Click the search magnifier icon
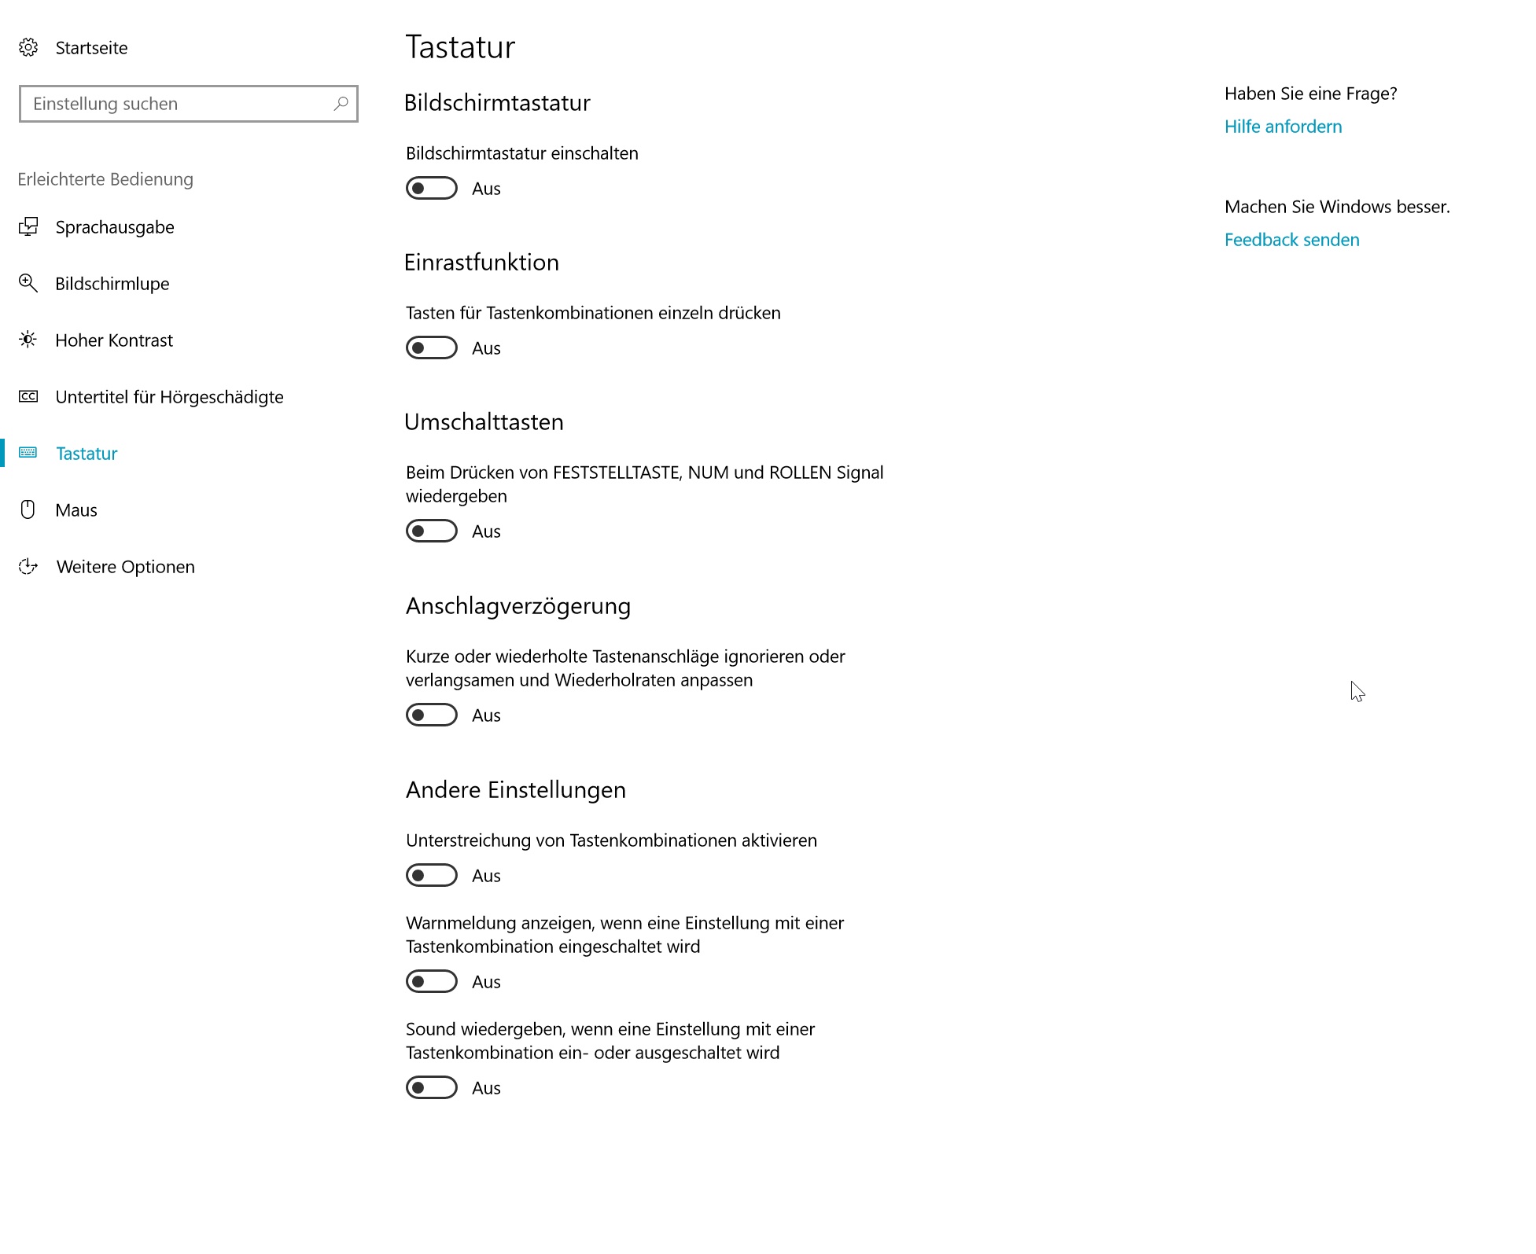 click(x=341, y=104)
